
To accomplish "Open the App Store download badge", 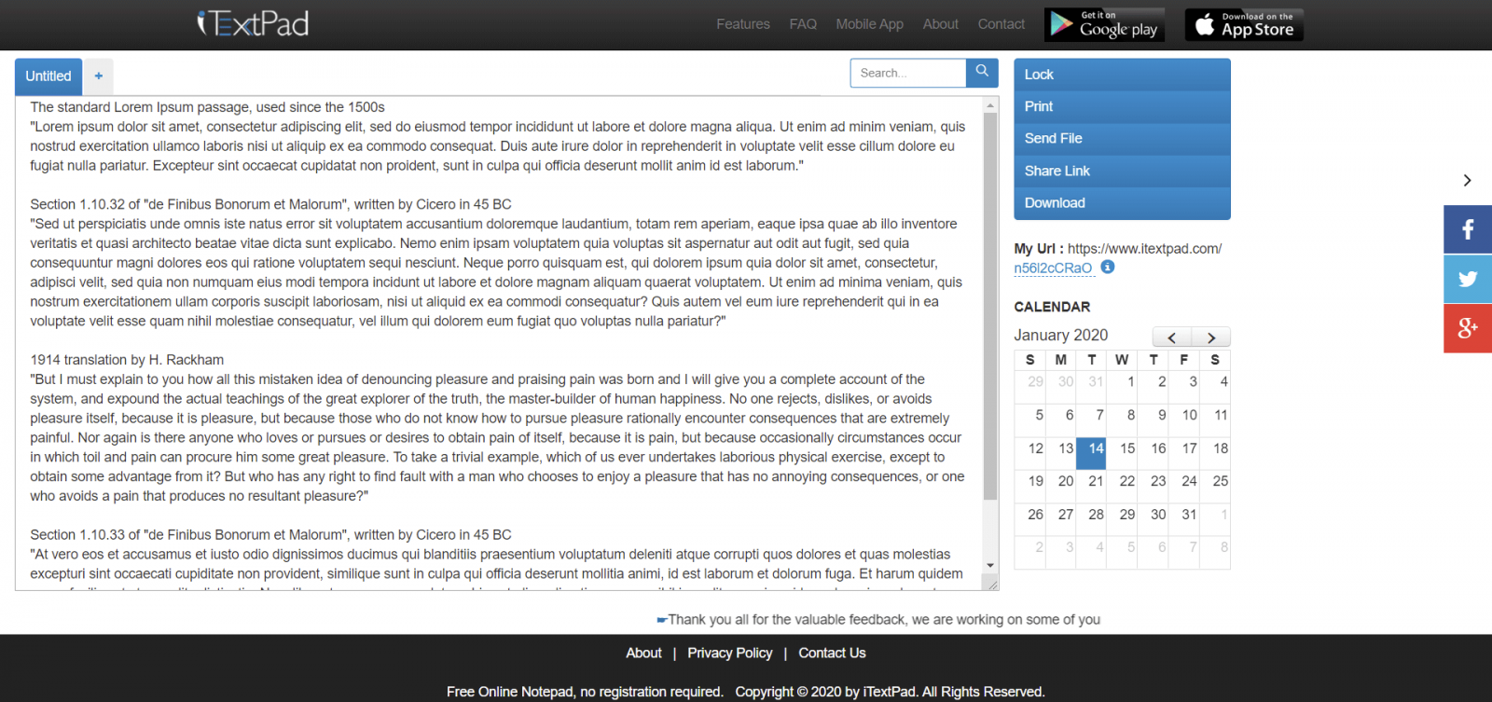I will [1244, 24].
